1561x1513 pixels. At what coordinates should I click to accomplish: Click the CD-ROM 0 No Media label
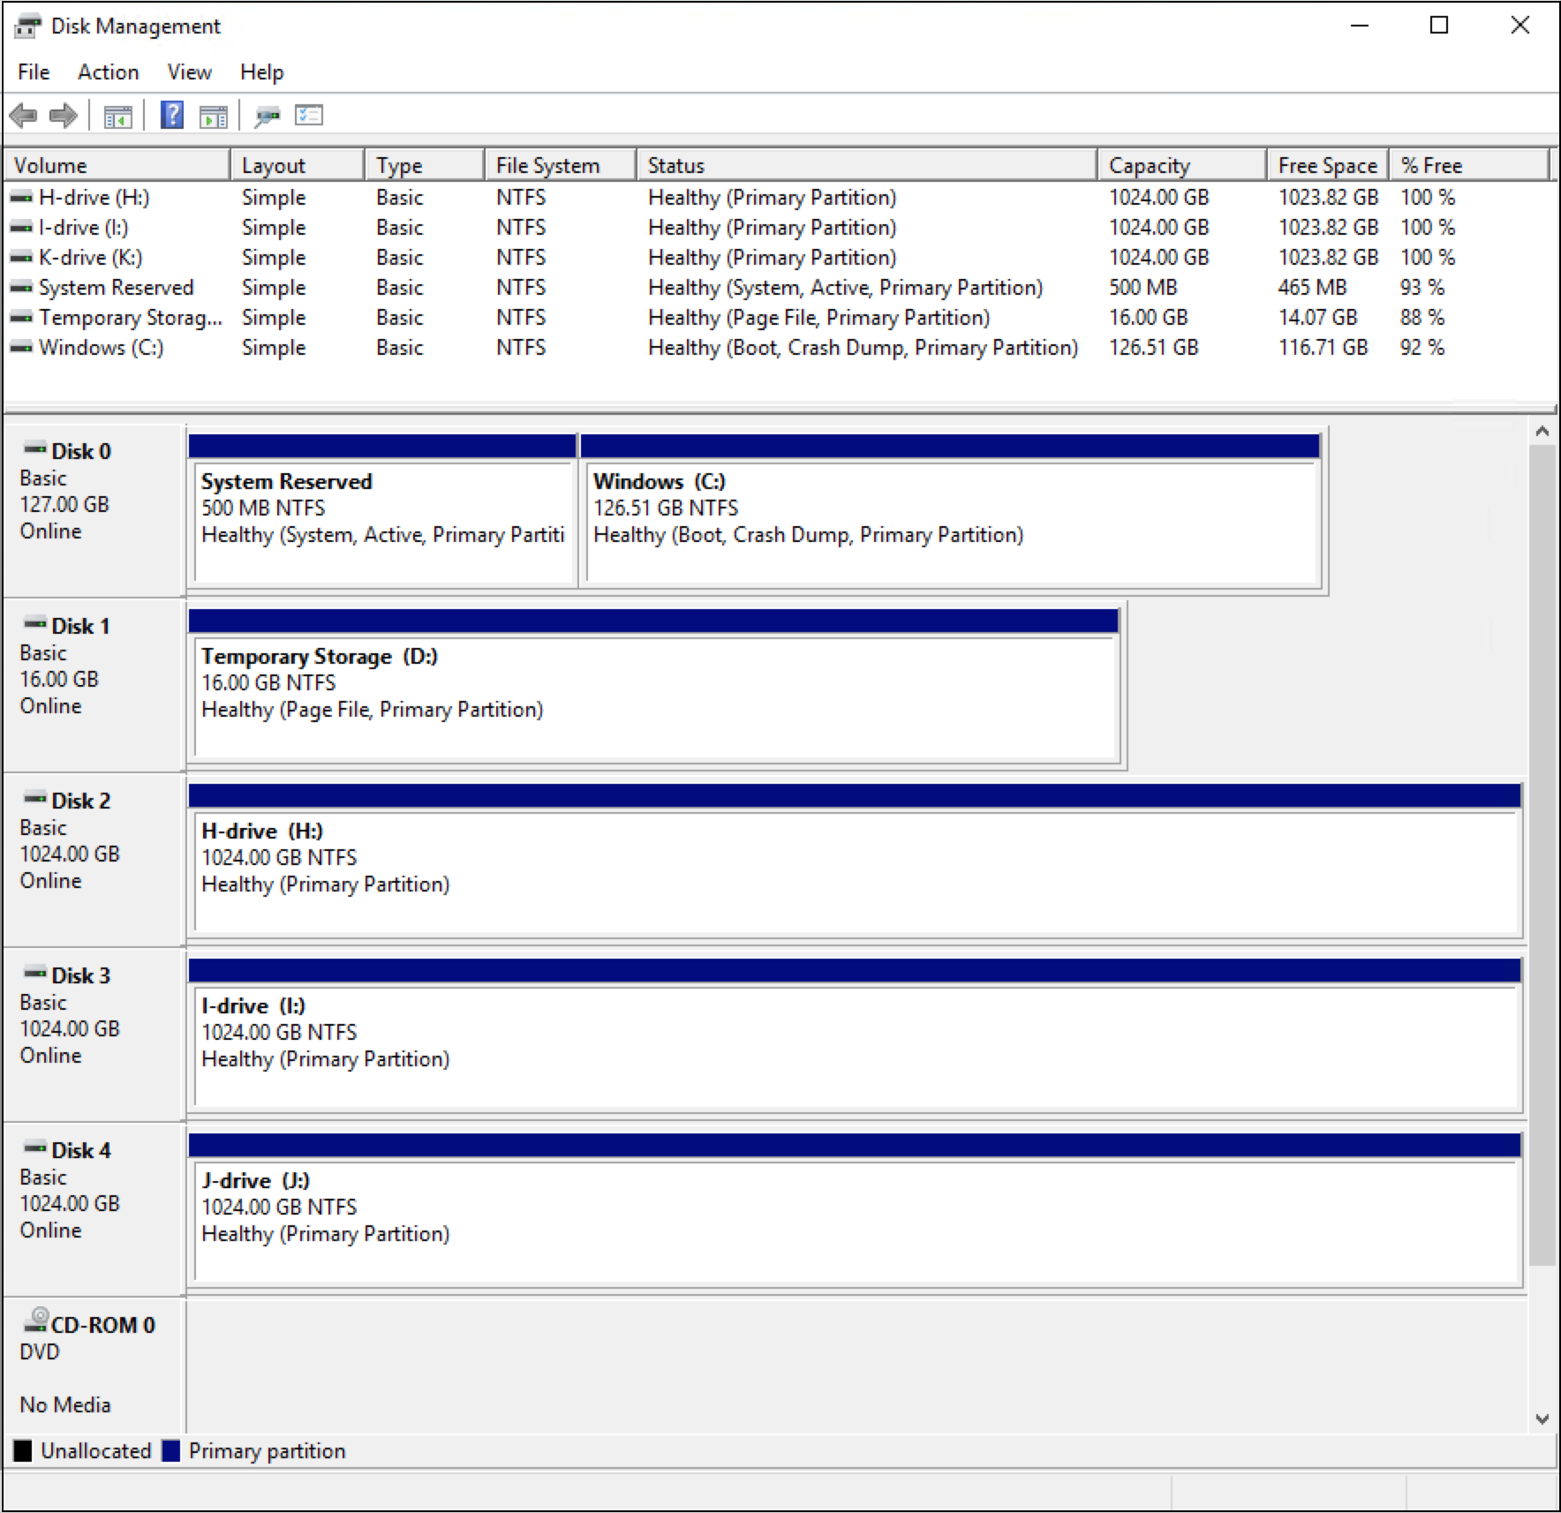(x=65, y=1404)
